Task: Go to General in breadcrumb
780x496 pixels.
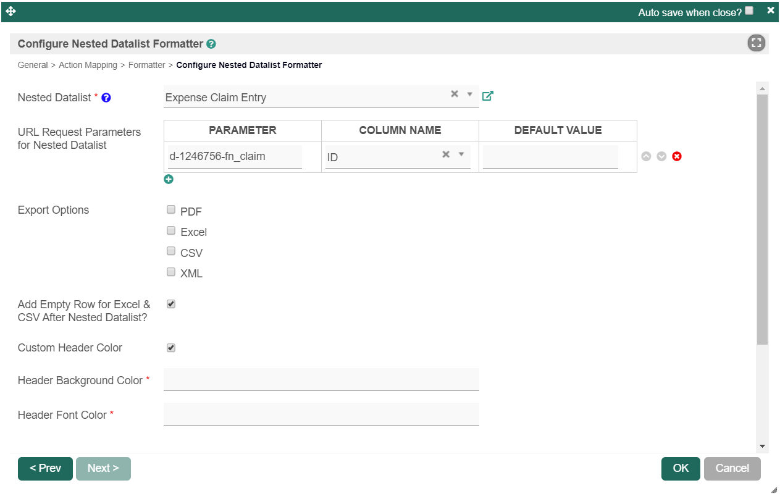Action: coord(33,65)
